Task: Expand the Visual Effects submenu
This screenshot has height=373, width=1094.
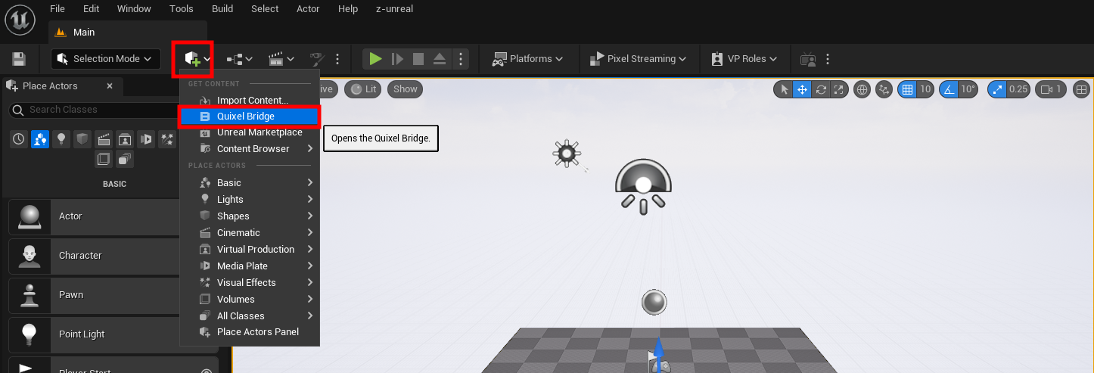Action: pyautogui.click(x=250, y=283)
